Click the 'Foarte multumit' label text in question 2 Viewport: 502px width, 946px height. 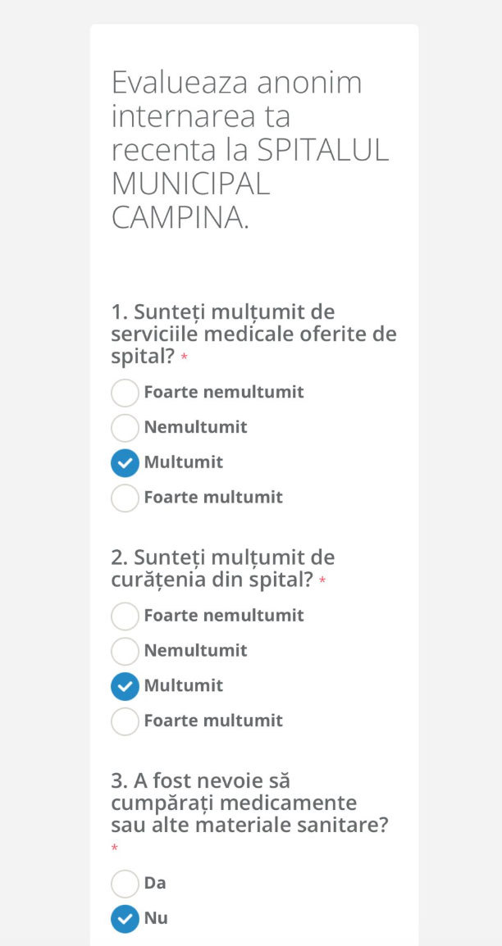tap(213, 721)
